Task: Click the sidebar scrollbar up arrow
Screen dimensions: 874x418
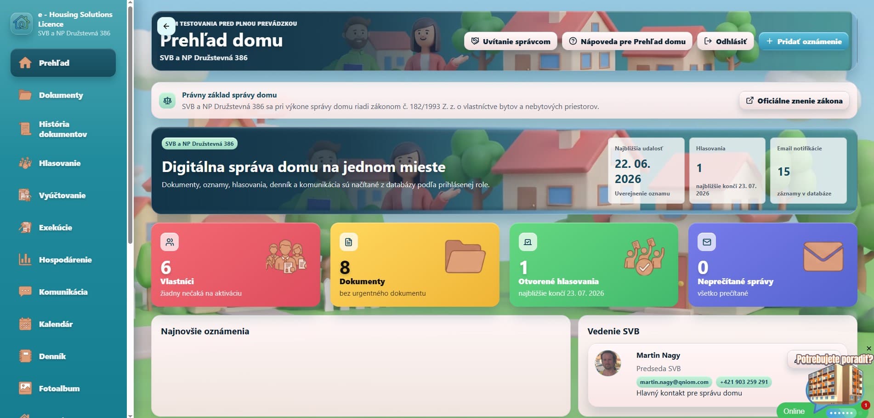Action: (130, 3)
